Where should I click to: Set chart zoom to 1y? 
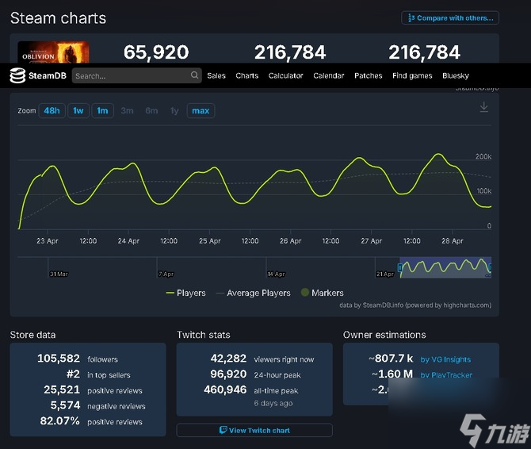[174, 111]
